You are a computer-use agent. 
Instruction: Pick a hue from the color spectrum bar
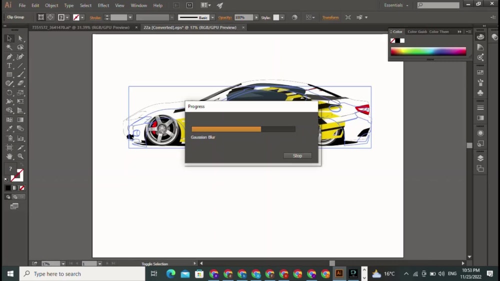coord(428,51)
